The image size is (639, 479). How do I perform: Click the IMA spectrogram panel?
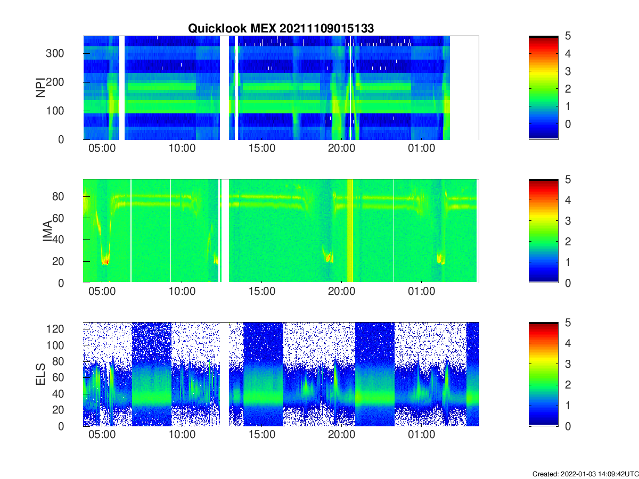point(281,231)
